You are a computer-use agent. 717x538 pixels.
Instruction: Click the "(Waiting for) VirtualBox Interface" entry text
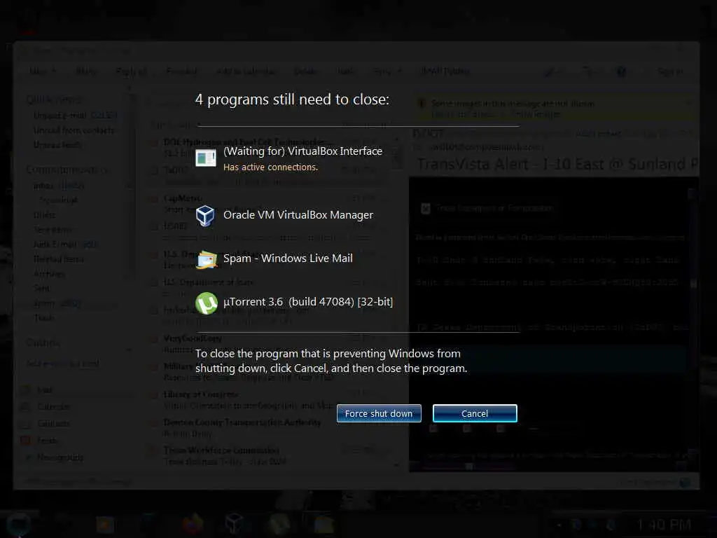(302, 151)
